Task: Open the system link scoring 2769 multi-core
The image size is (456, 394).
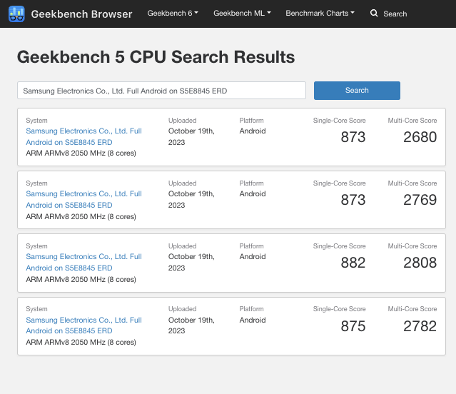Action: [x=83, y=199]
